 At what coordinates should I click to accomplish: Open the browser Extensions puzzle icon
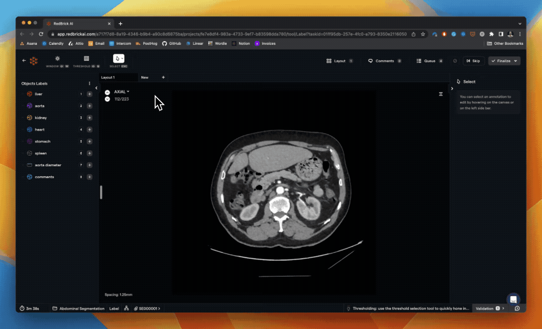point(491,34)
